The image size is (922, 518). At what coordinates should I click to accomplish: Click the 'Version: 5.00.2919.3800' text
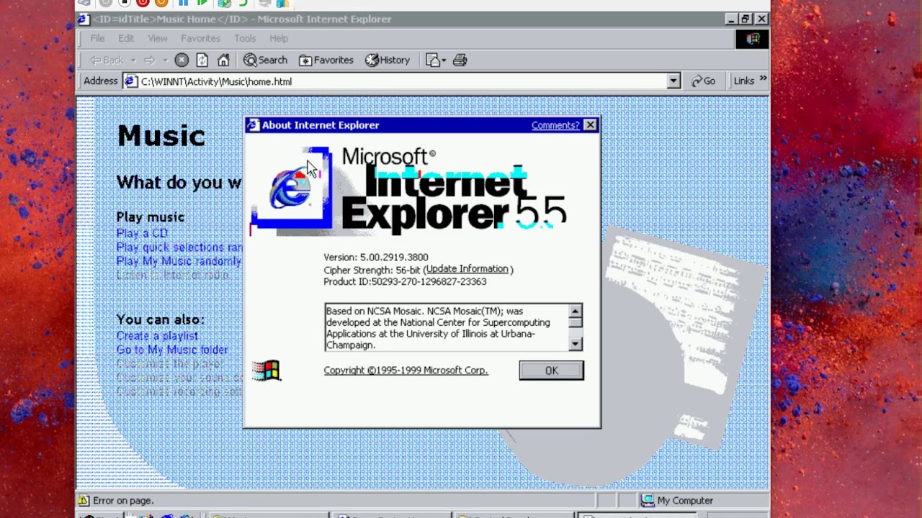pos(376,257)
